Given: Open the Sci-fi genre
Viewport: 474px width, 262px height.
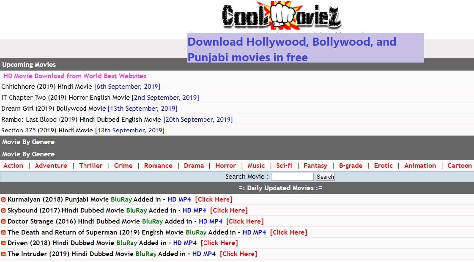Looking at the screenshot, I should [284, 166].
